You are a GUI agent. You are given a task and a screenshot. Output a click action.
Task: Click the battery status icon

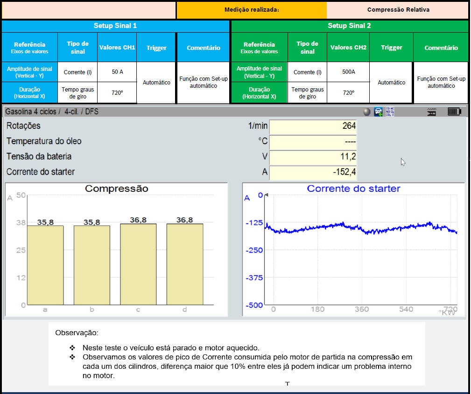(454, 112)
